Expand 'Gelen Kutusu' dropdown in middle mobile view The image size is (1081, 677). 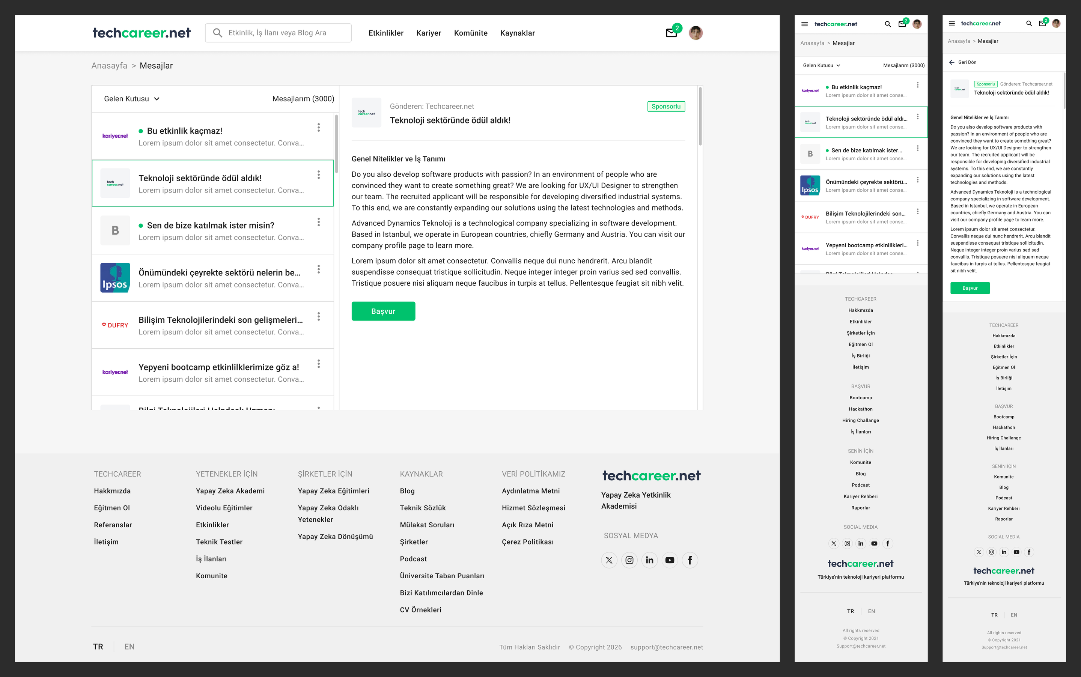click(821, 65)
